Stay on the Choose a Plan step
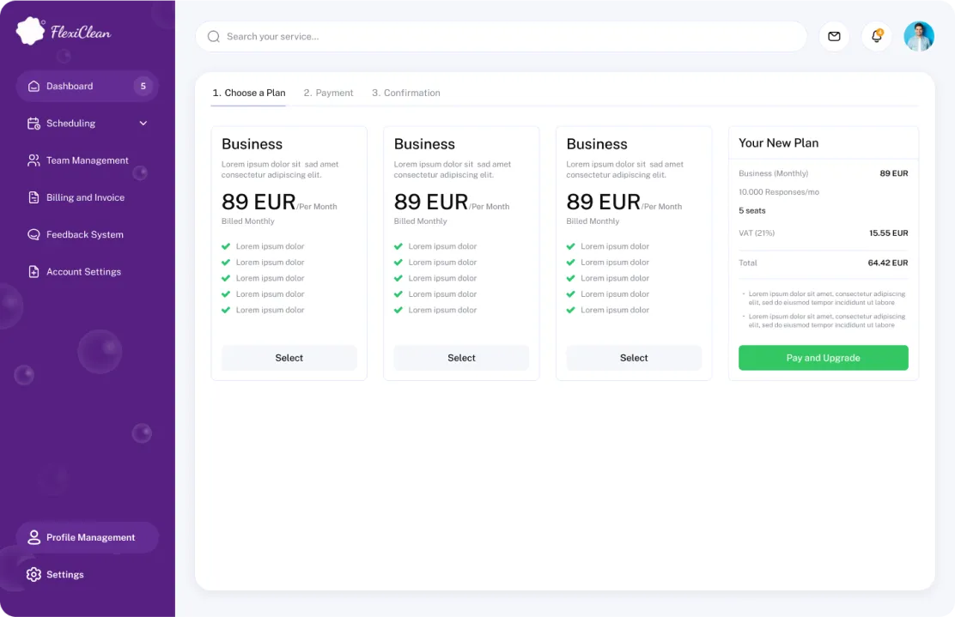 click(248, 92)
